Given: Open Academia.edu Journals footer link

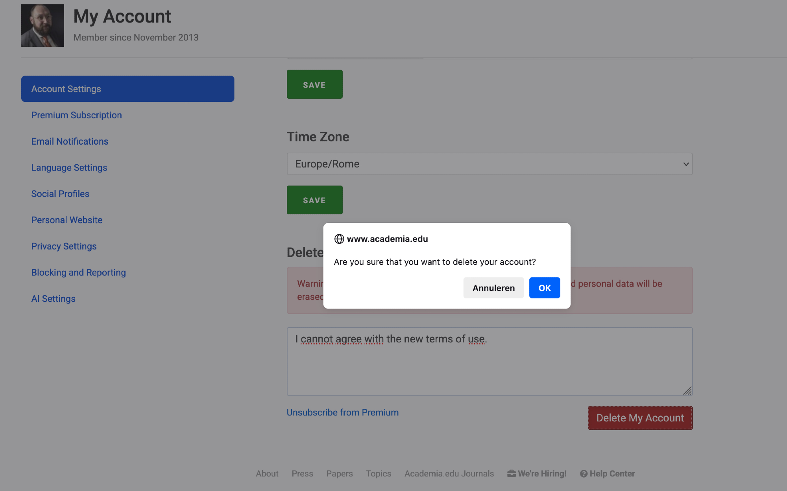Looking at the screenshot, I should click(449, 473).
